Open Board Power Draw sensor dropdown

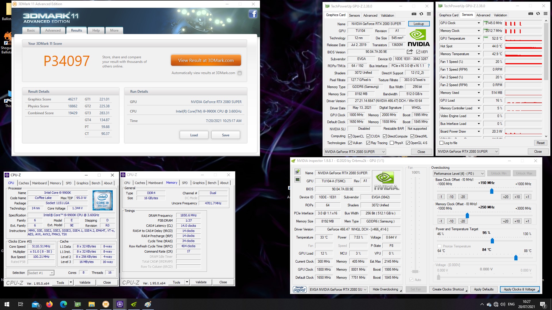(479, 131)
